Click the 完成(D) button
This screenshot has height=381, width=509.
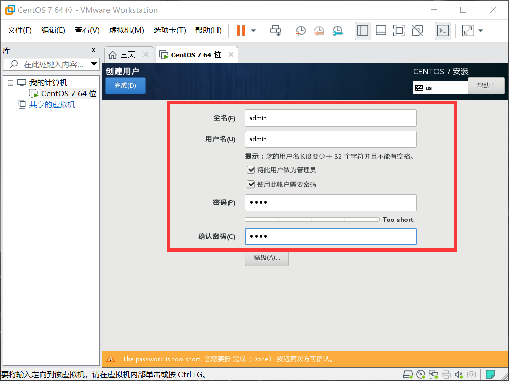click(125, 86)
